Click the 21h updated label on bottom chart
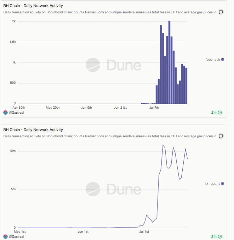 [x=214, y=236]
